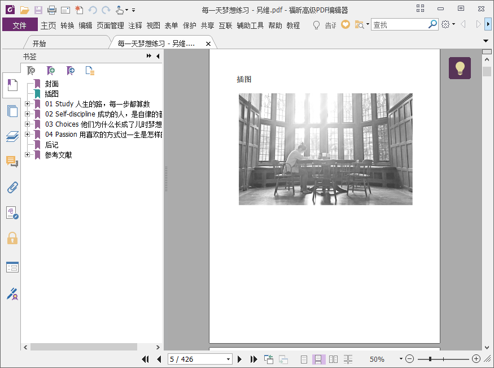The image size is (494, 368).
Task: Open file via the folder icon
Action: [25, 10]
